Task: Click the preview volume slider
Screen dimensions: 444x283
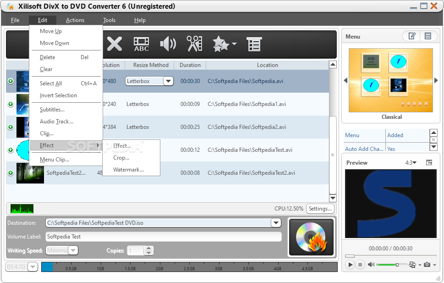Action: pos(391,265)
